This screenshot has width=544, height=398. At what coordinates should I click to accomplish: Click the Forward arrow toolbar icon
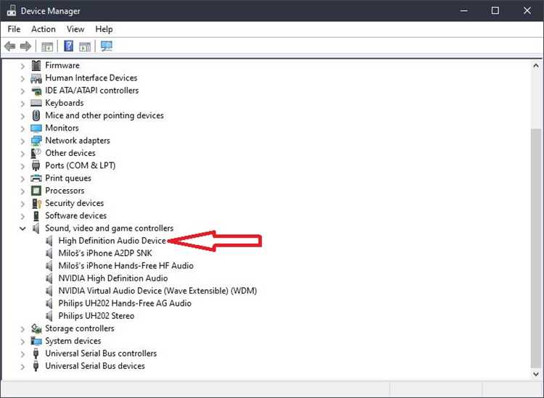[x=25, y=46]
